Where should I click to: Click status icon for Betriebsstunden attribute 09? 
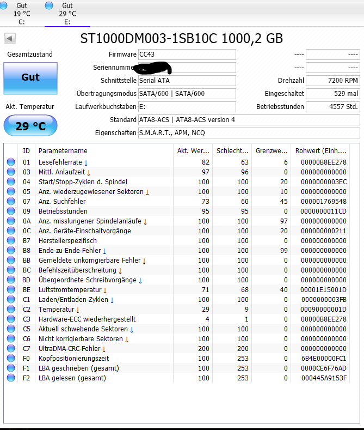pos(11,211)
